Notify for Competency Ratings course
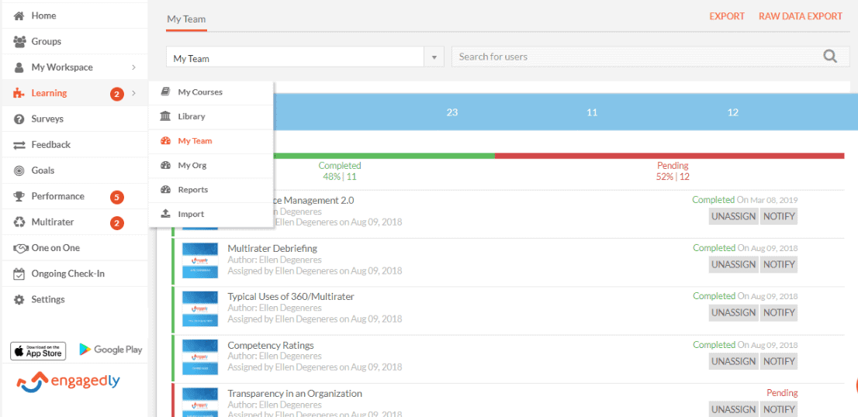The height and width of the screenshot is (417, 858). pos(779,361)
